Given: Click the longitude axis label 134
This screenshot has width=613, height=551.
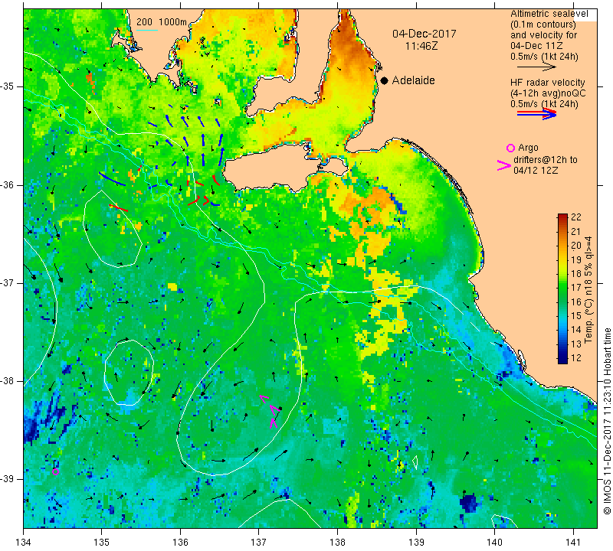Looking at the screenshot, I should click(24, 543).
